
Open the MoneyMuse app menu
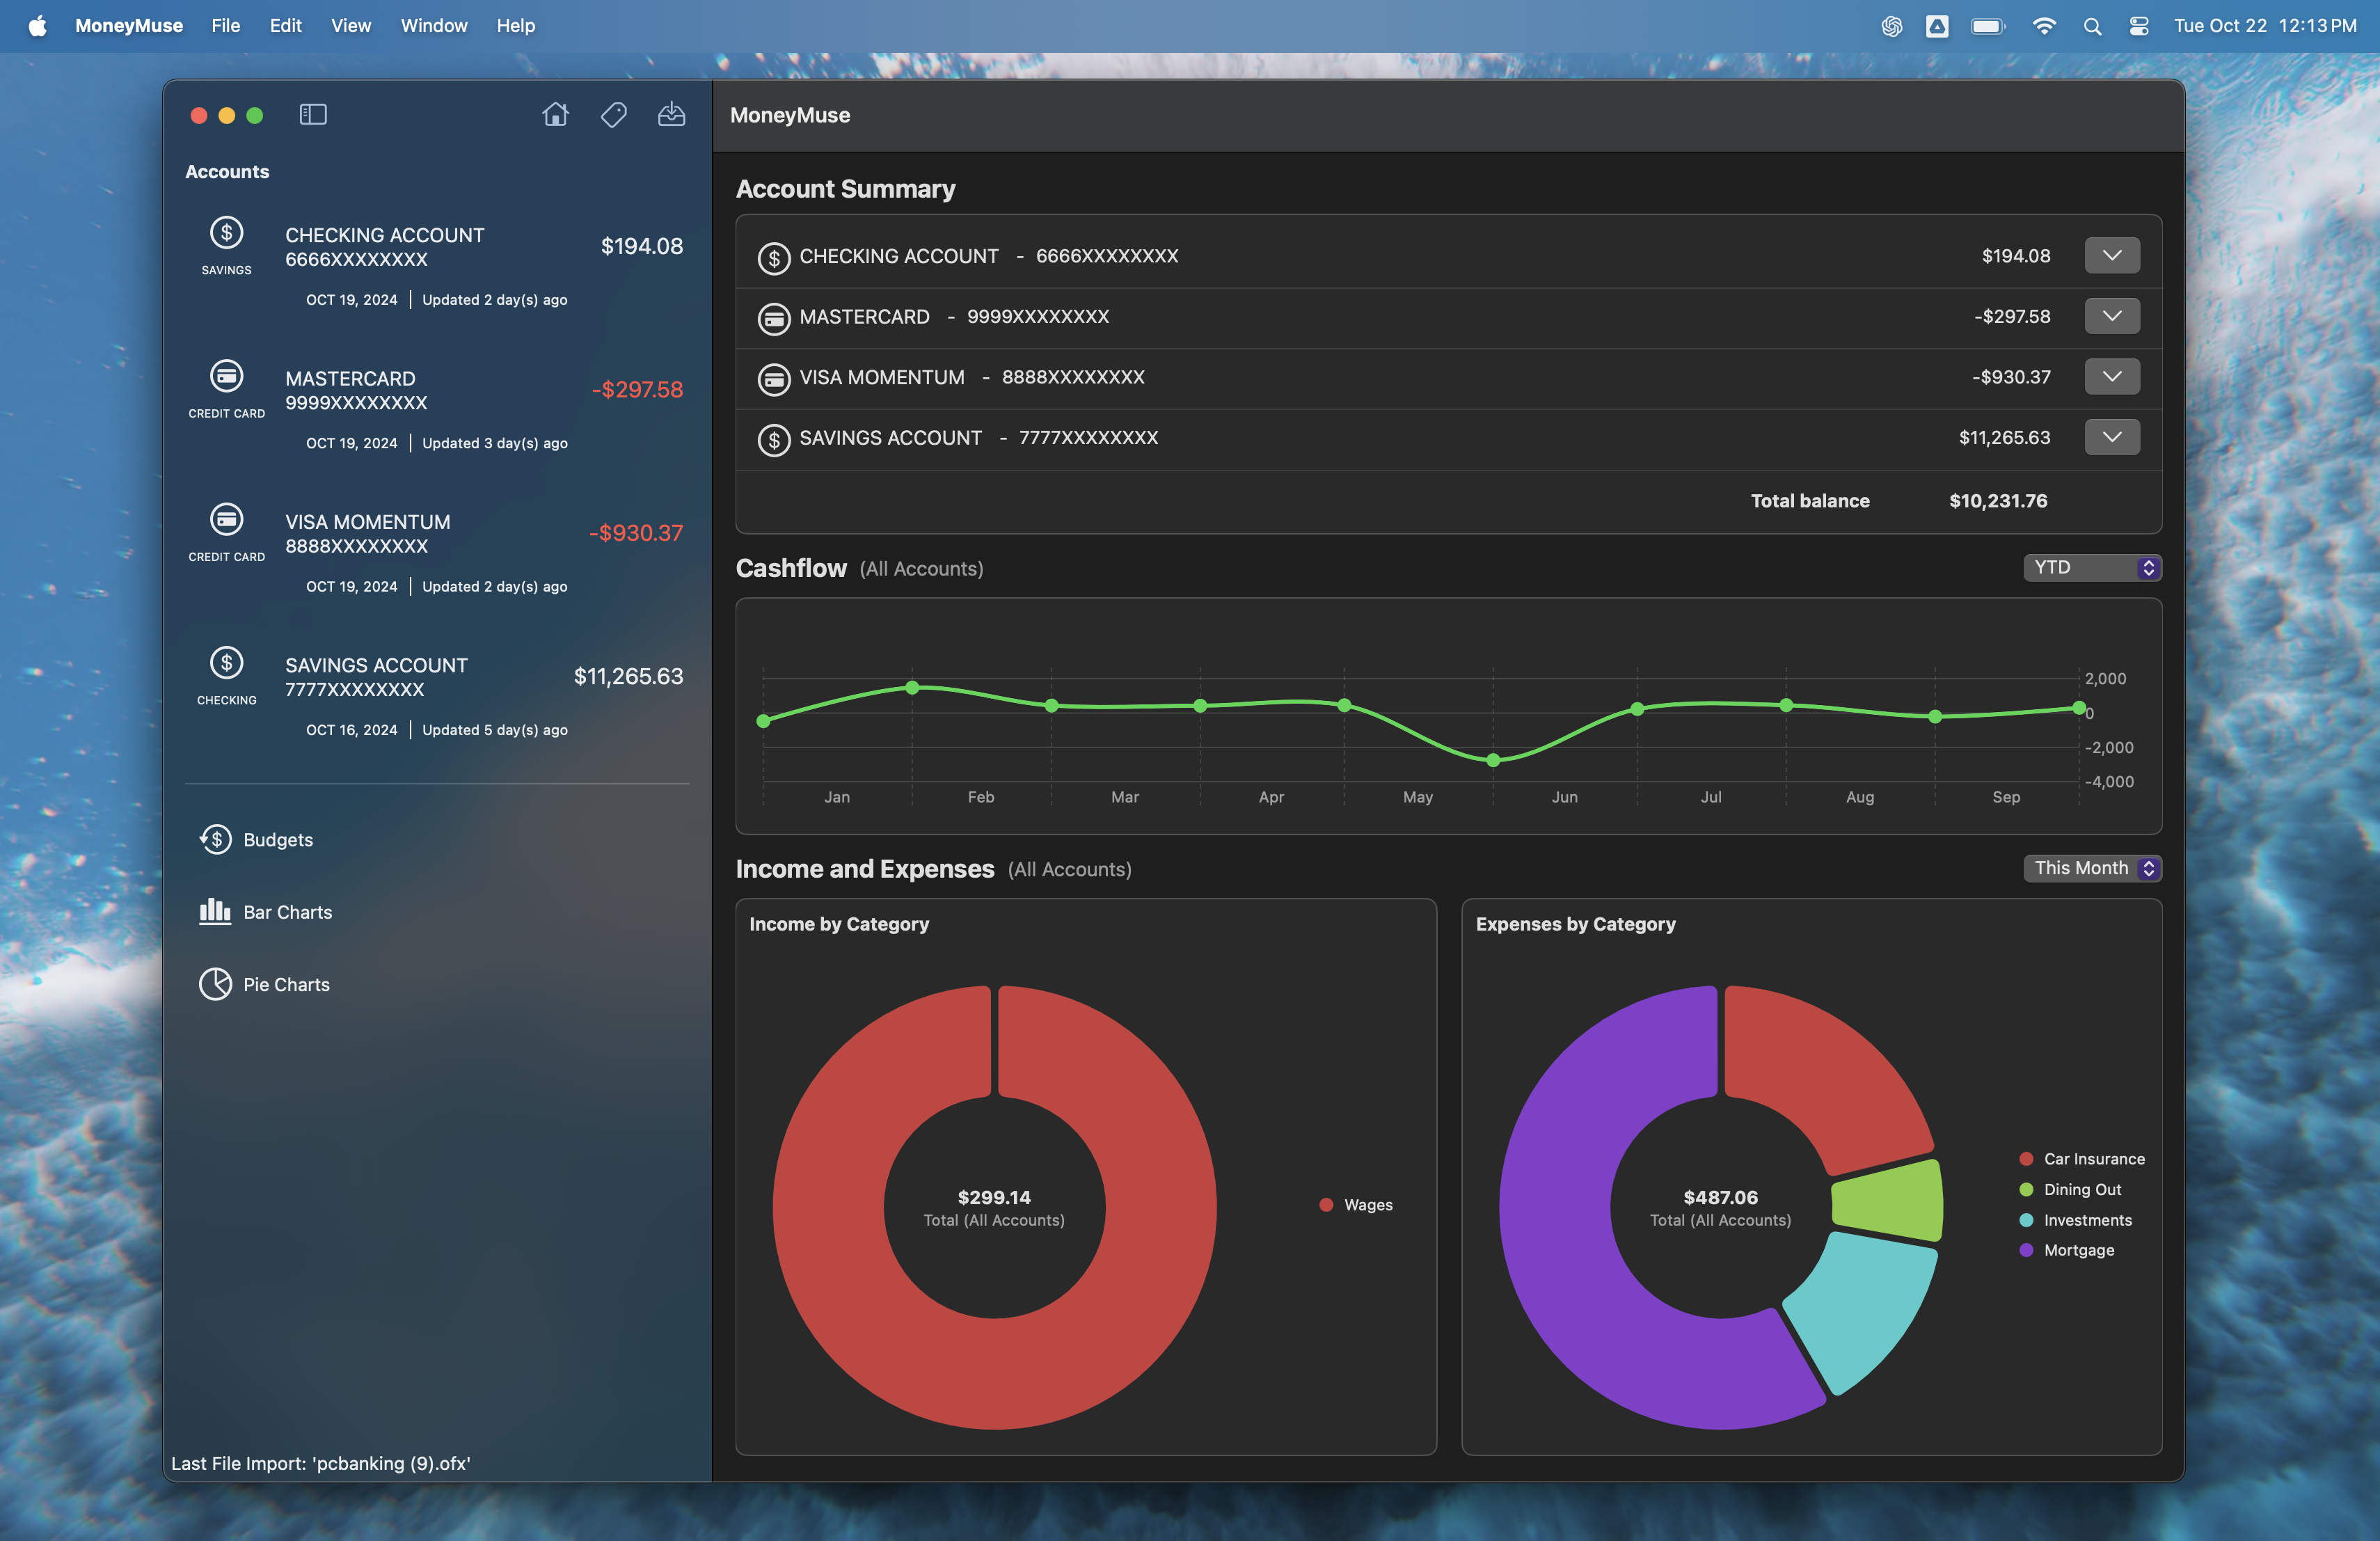(x=128, y=26)
